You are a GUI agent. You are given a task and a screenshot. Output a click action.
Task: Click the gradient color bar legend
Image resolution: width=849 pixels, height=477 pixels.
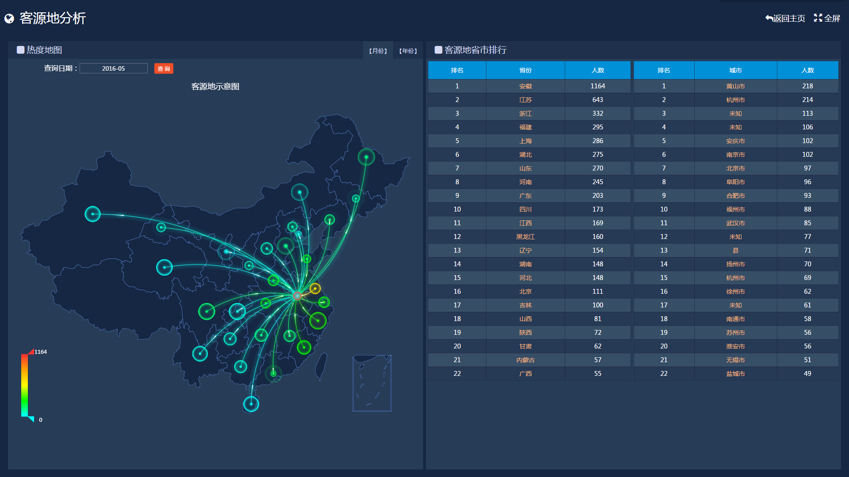click(x=24, y=385)
